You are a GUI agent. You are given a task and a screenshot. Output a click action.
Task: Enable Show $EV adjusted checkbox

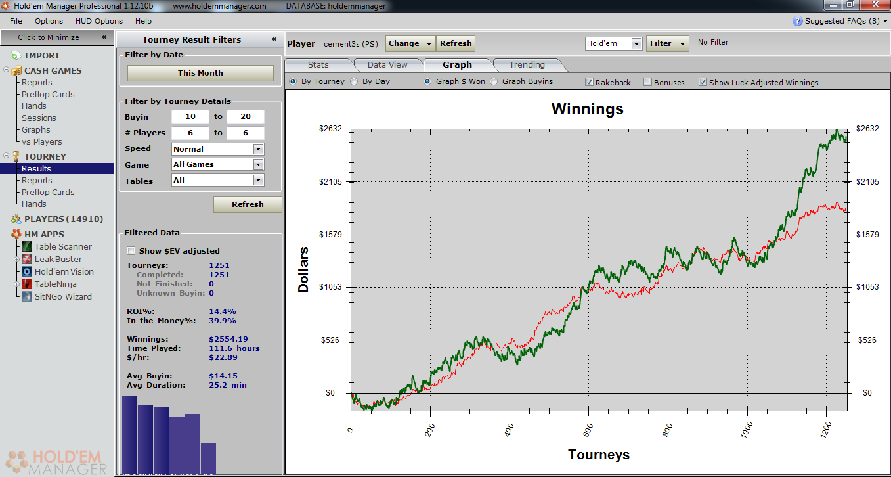coord(131,251)
